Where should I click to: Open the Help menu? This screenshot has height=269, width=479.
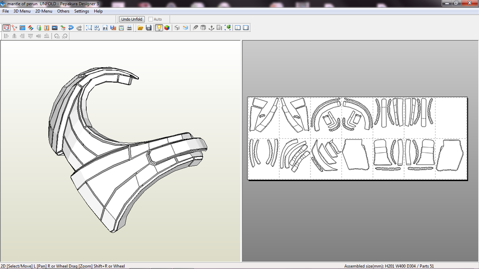tap(98, 11)
